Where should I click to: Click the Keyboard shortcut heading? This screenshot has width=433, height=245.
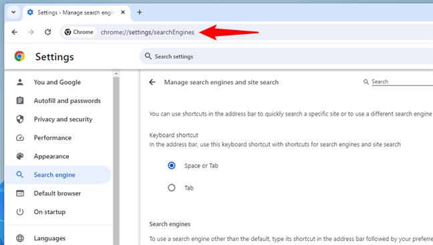click(174, 136)
